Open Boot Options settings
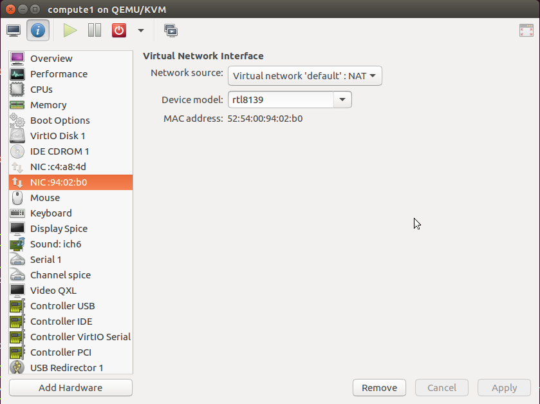 (x=71, y=120)
